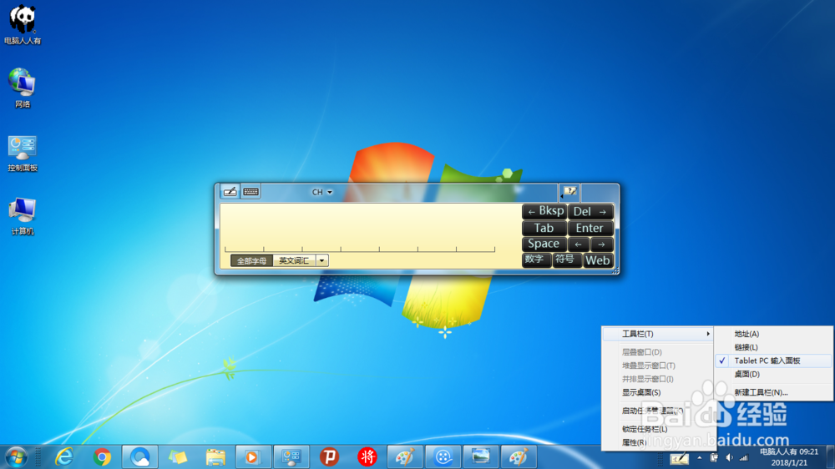Click the Tab key
835x469 pixels.
[544, 228]
